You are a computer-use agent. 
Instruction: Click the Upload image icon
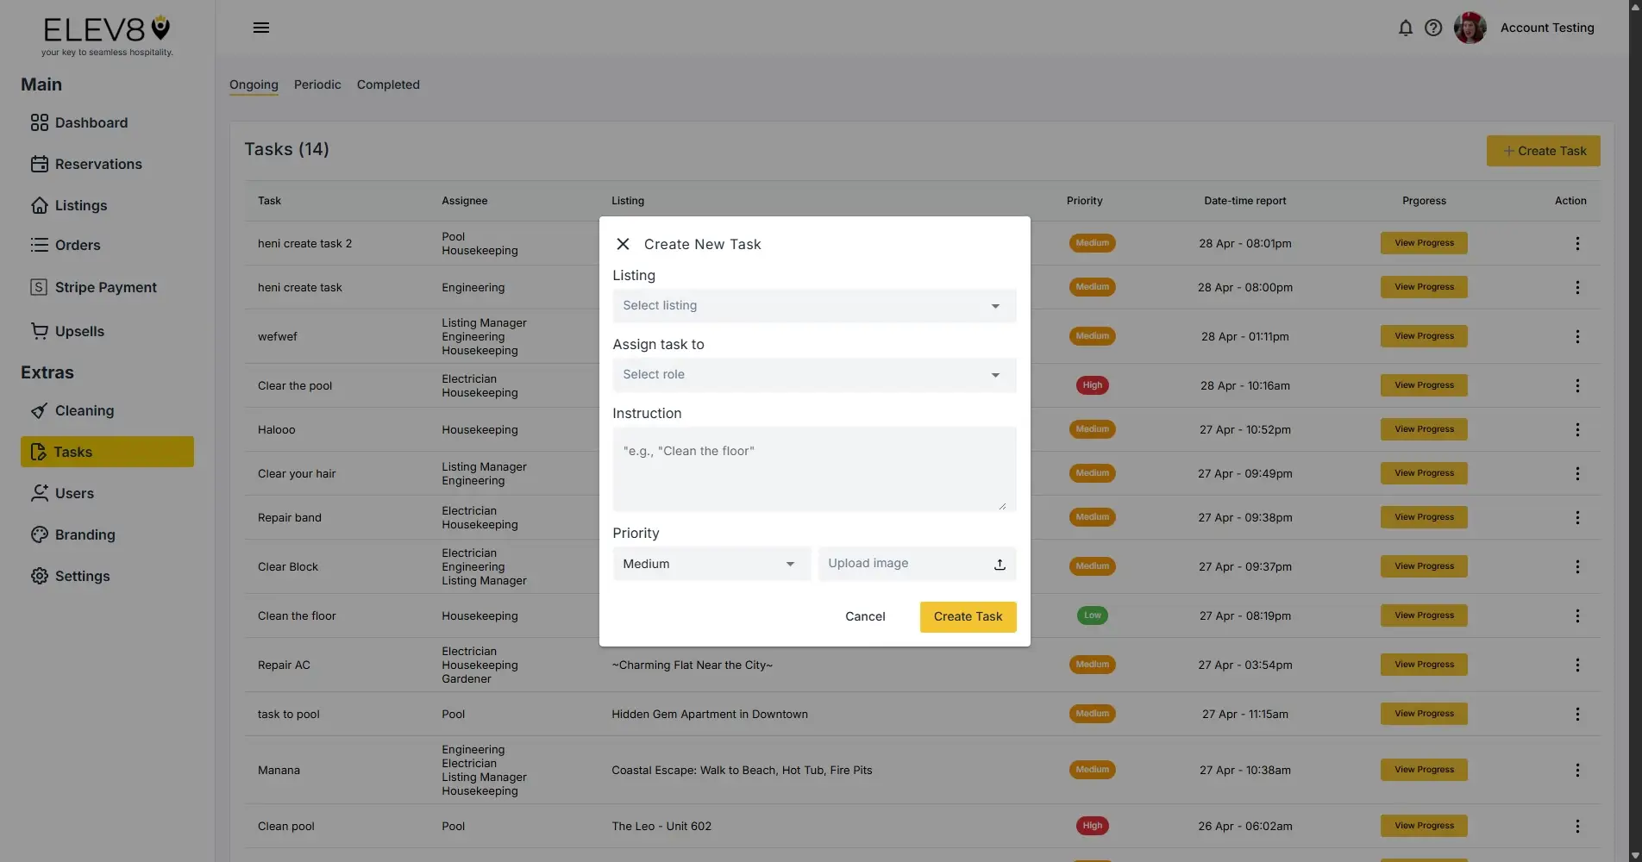pos(999,564)
